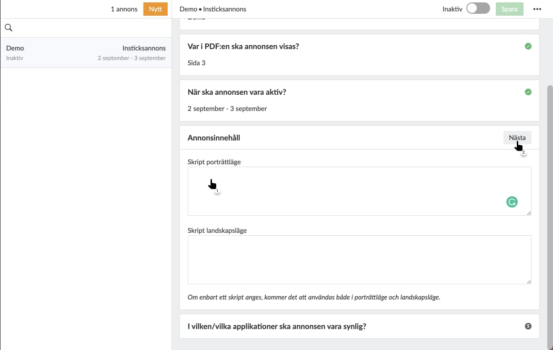This screenshot has height=350, width=553.
Task: Collapse the Annonsinnehåll section
Action: tap(213, 138)
